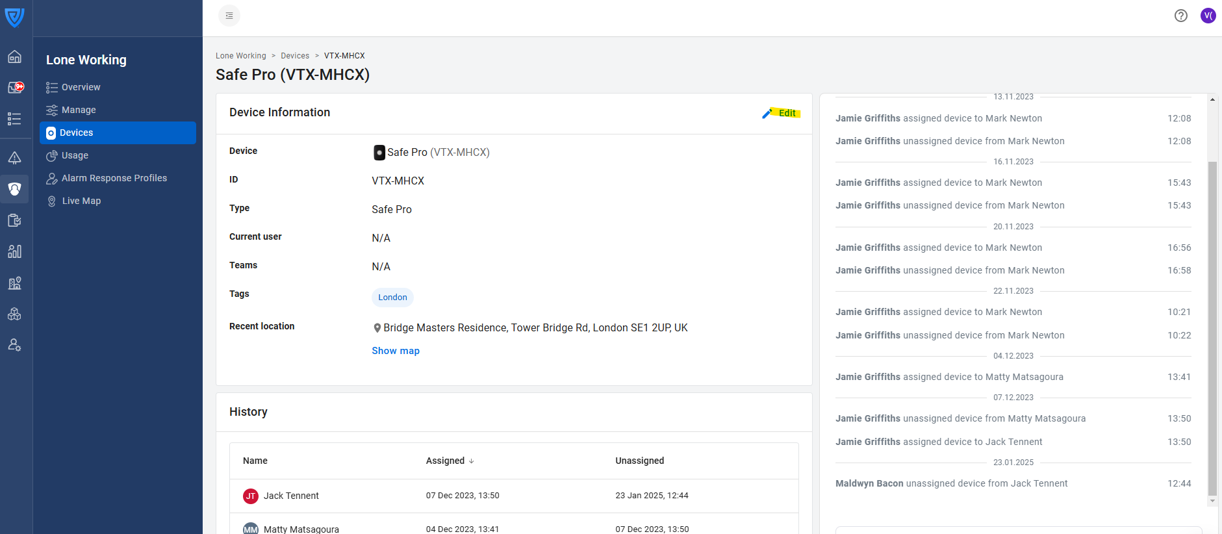Click Devices in the breadcrumb
Viewport: 1222px width, 534px height.
[x=295, y=56]
